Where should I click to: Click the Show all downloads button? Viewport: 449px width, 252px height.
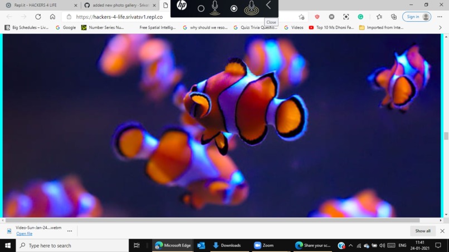pos(423,231)
